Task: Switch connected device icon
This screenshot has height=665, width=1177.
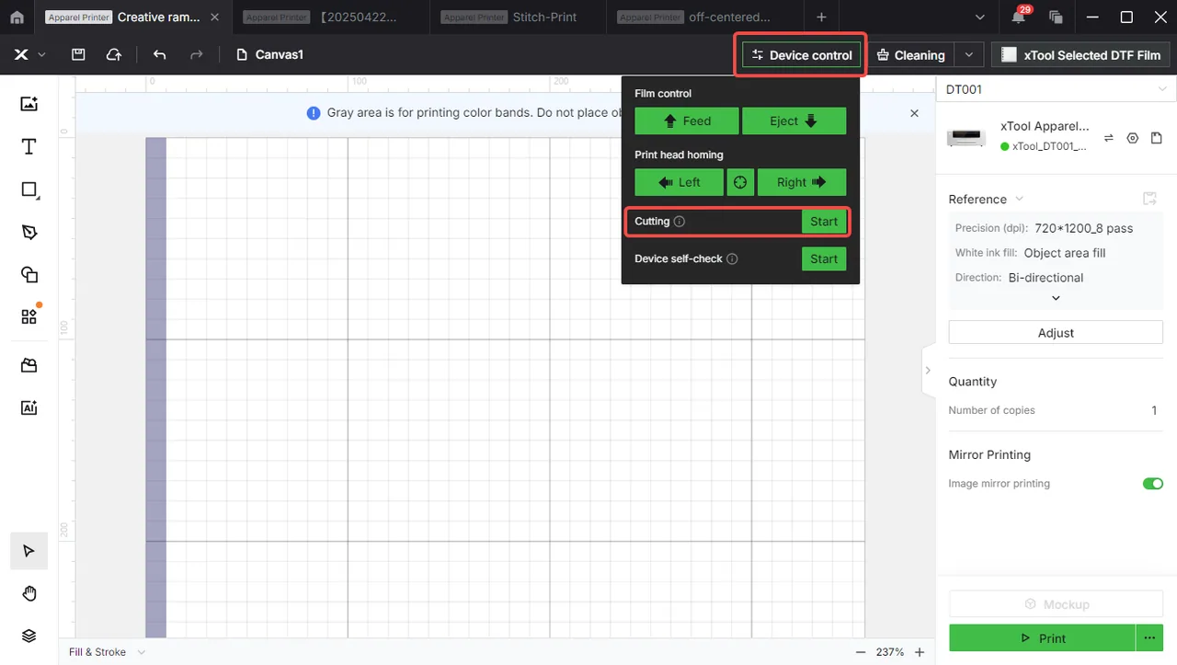Action: coord(1109,138)
